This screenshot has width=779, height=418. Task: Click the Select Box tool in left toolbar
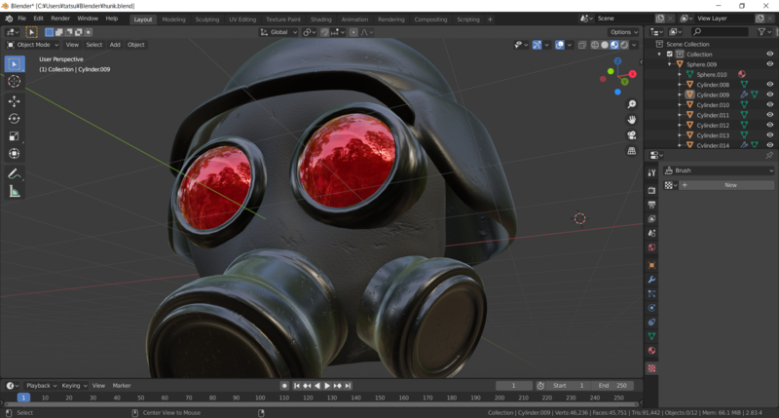[x=14, y=64]
